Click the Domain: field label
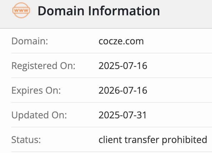 pyautogui.click(x=30, y=41)
